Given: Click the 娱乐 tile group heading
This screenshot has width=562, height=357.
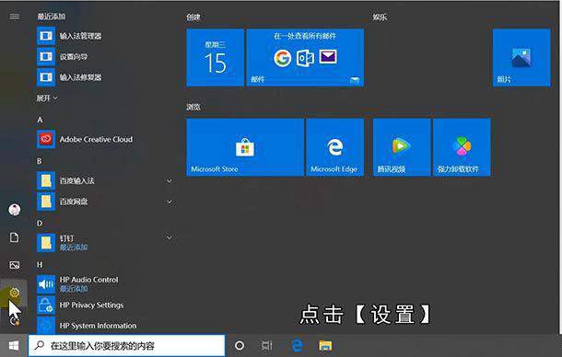Looking at the screenshot, I should point(380,17).
